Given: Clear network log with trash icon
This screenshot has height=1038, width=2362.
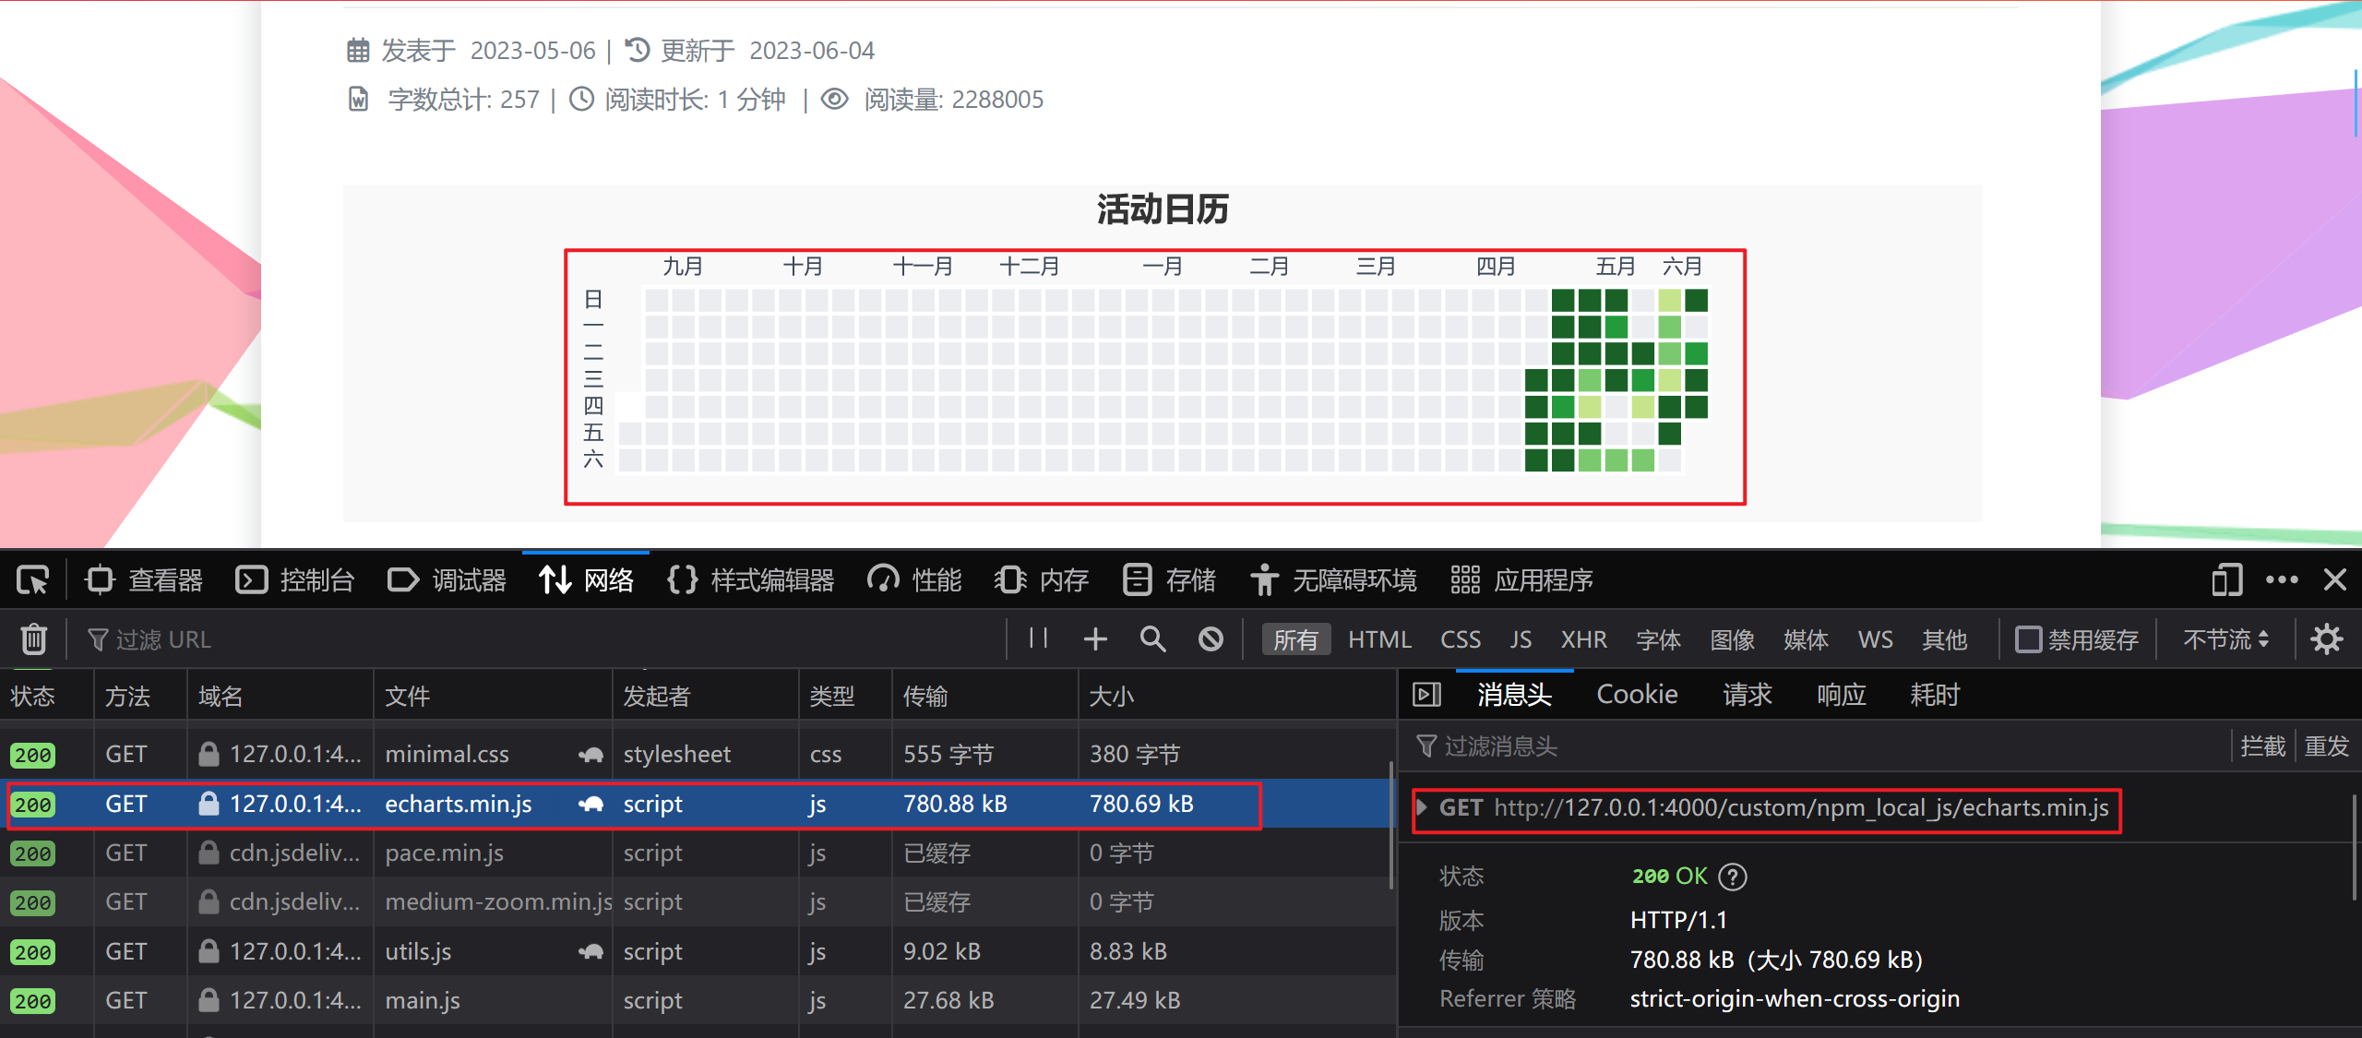Looking at the screenshot, I should [34, 639].
